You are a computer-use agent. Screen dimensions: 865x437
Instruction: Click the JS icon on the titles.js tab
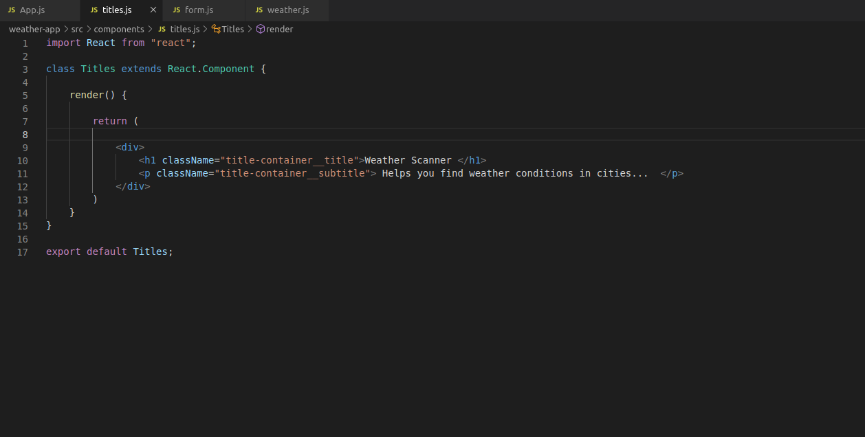[x=94, y=10]
